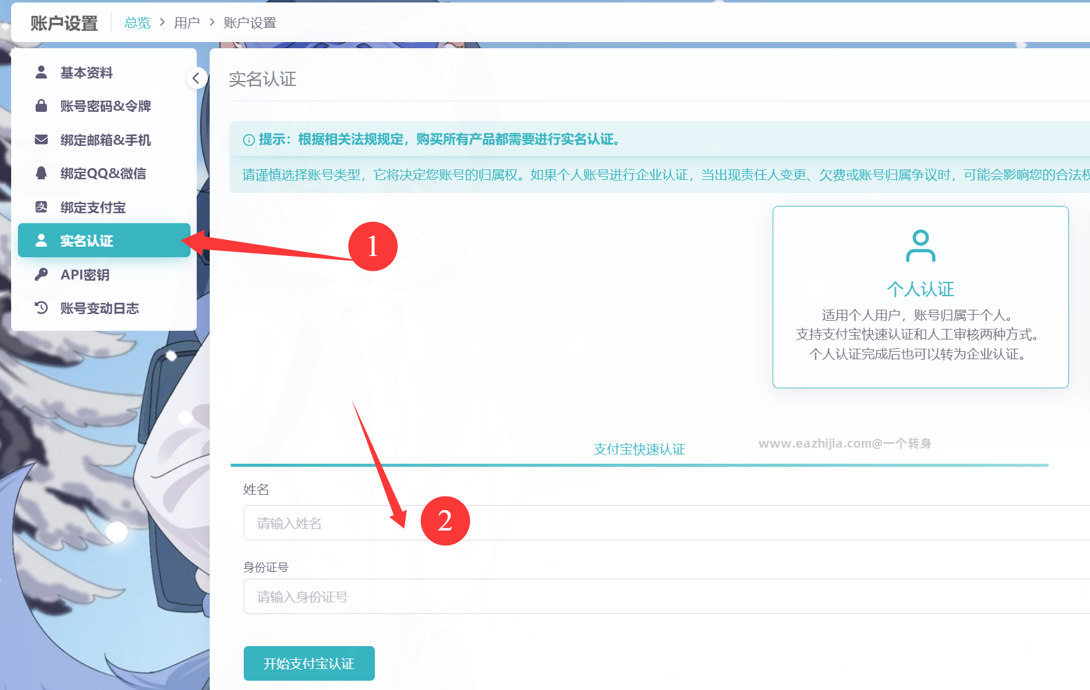Click the 姓名 input field
This screenshot has height=690, width=1090.
(667, 523)
